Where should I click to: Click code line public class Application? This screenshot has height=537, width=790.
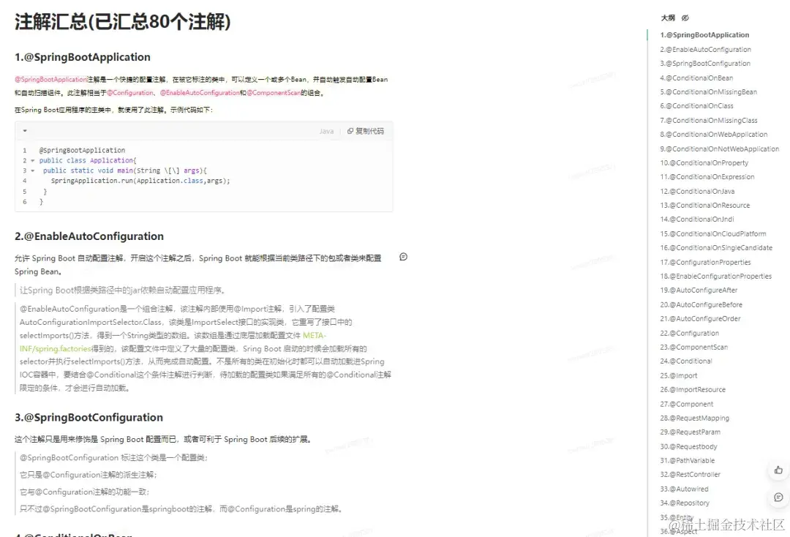[88, 161]
